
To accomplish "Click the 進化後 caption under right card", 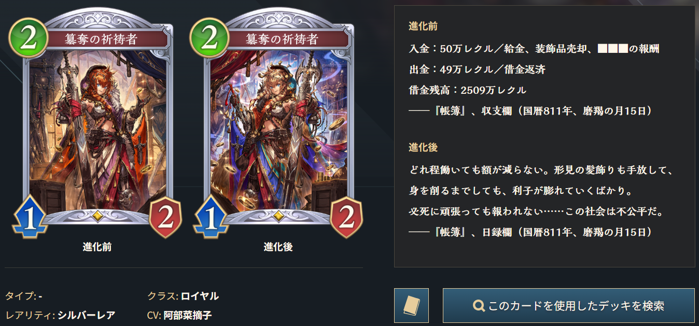I will (278, 247).
